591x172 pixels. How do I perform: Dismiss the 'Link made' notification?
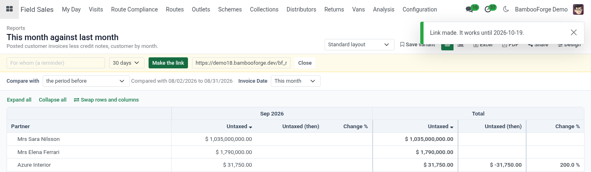point(574,32)
